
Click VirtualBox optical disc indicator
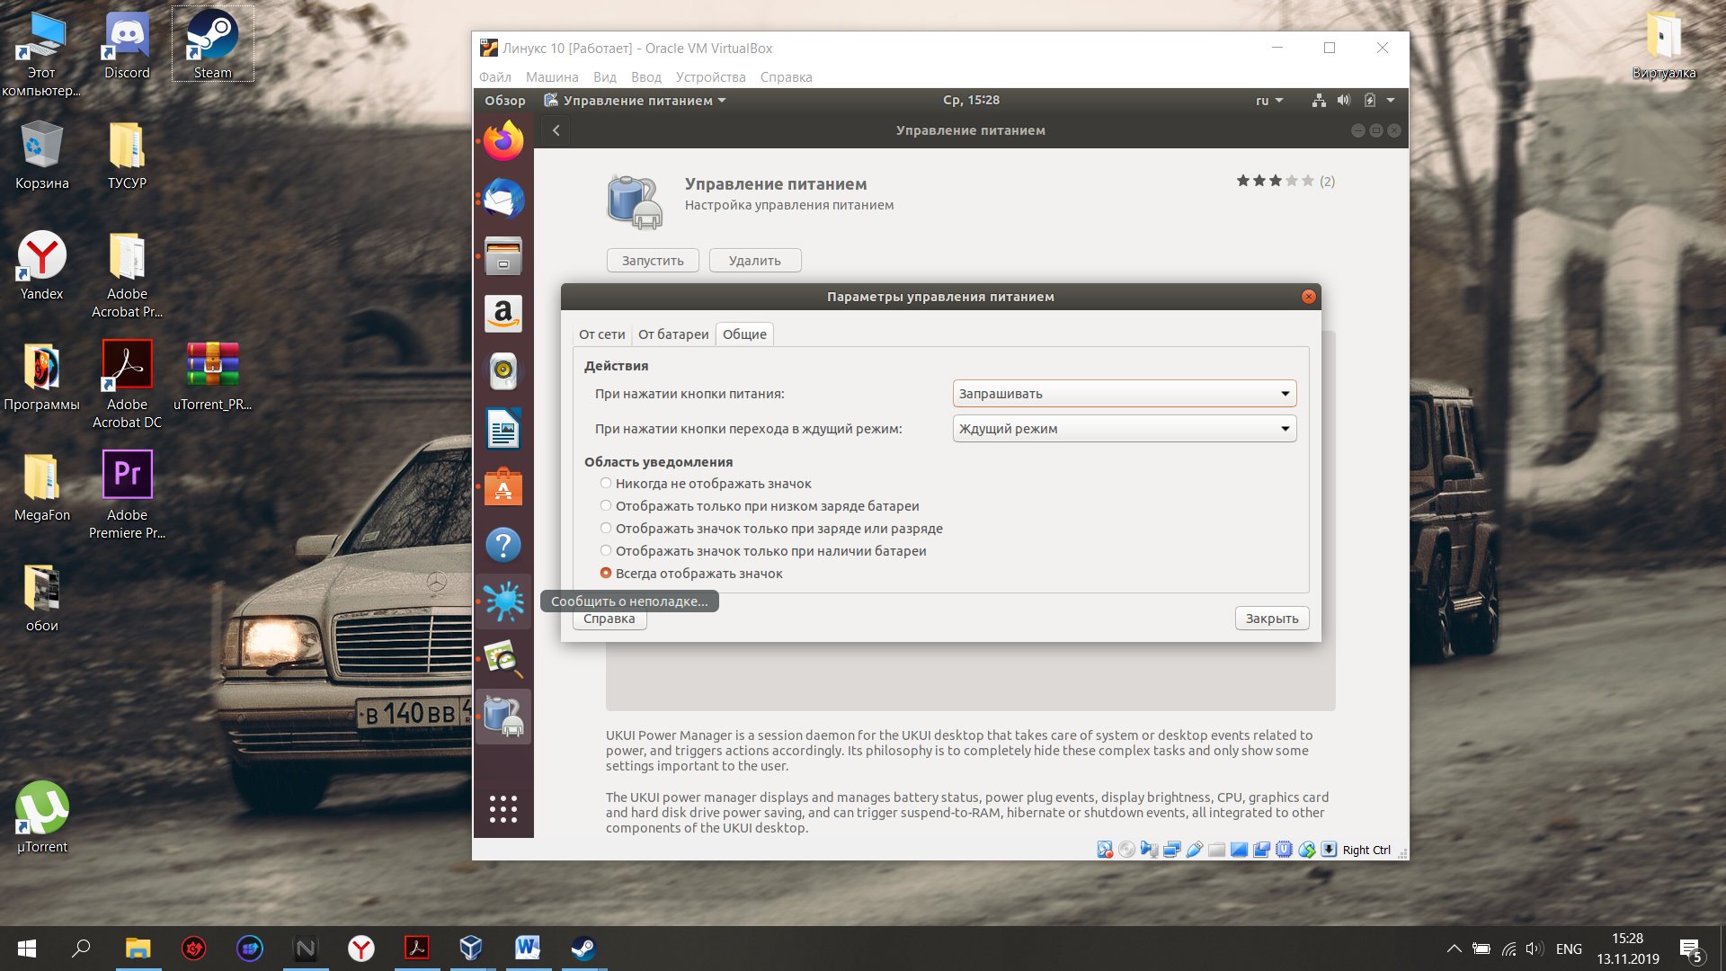(x=1127, y=850)
